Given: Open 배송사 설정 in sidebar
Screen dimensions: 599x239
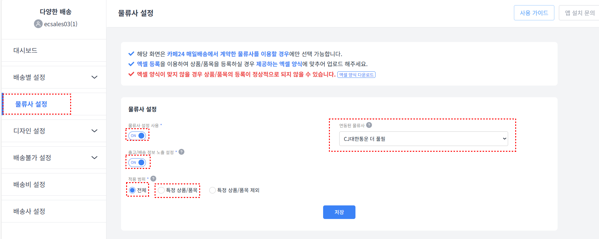Looking at the screenshot, I should click(29, 211).
